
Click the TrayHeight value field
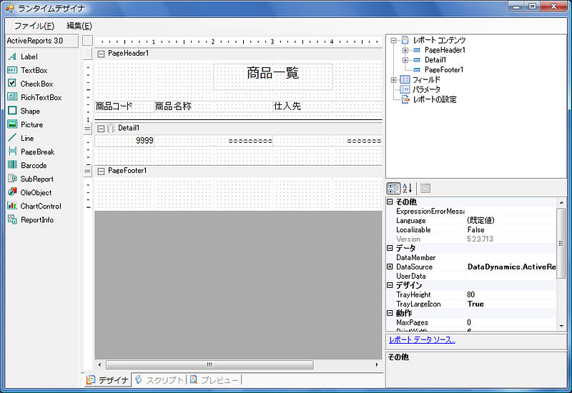[x=511, y=294]
